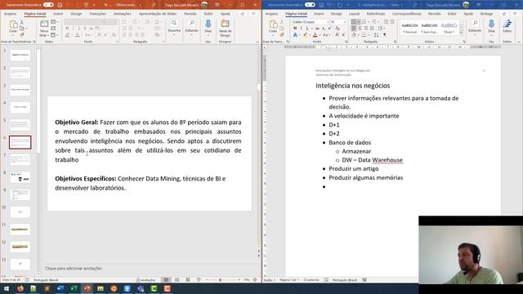Click Sort A-Z icon in Word ribbon
This screenshot has width=523, height=294.
point(376,35)
